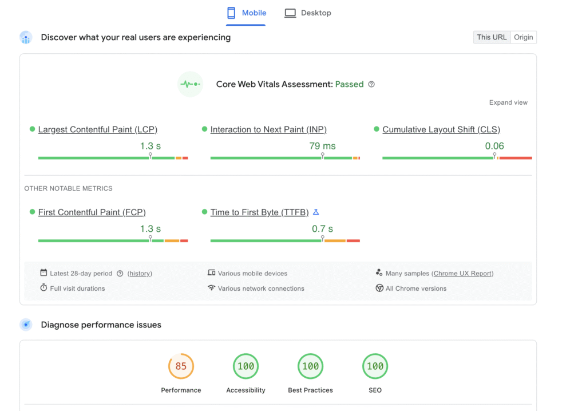This screenshot has height=411, width=586.
Task: Open the First Contentful Paint (FCP) link
Action: click(92, 212)
